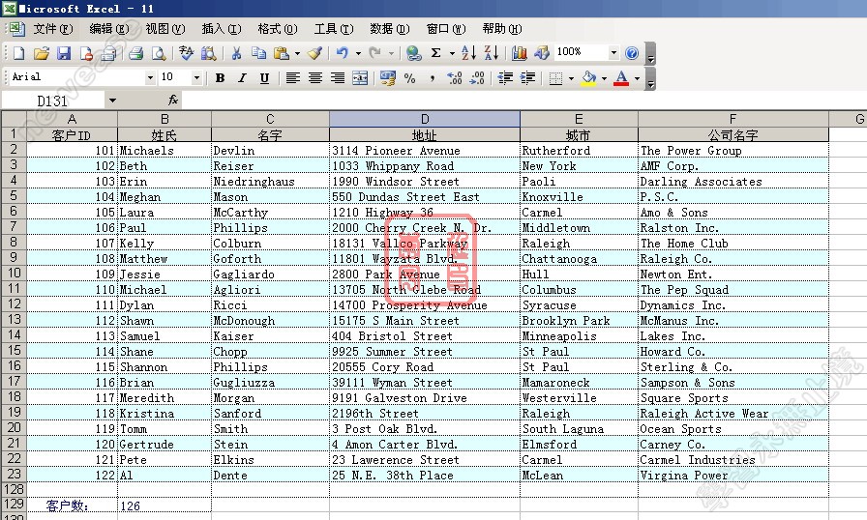Click the Print icon
The width and height of the screenshot is (867, 520).
(136, 53)
